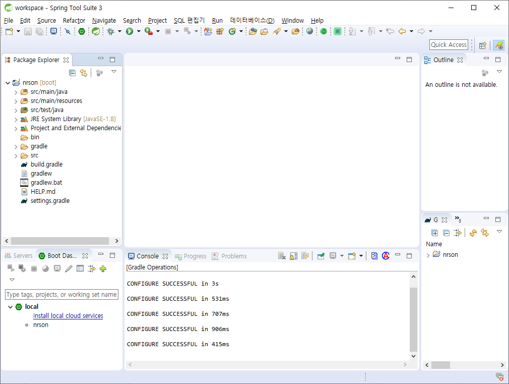
Task: Click the Run with toolbox external tools icon
Action: [149, 31]
